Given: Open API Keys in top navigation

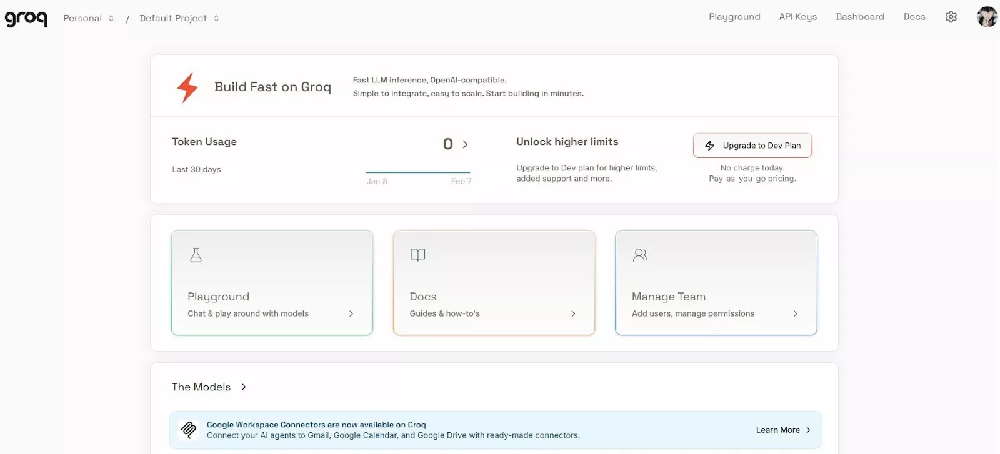Looking at the screenshot, I should [797, 17].
